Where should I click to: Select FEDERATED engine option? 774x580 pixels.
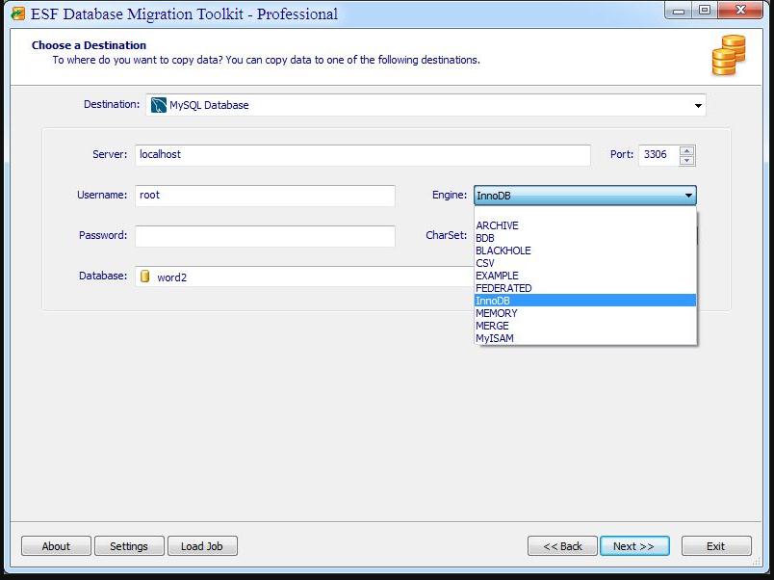tap(585, 288)
